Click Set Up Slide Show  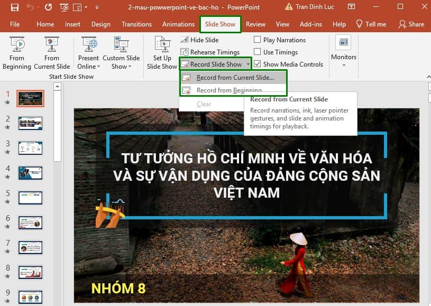point(161,51)
